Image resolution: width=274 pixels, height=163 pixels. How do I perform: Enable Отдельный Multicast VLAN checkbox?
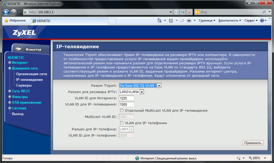[121, 110]
